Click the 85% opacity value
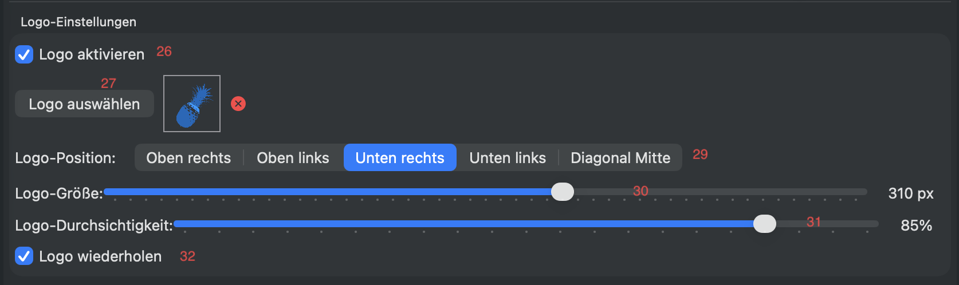Image resolution: width=959 pixels, height=285 pixels. [916, 225]
